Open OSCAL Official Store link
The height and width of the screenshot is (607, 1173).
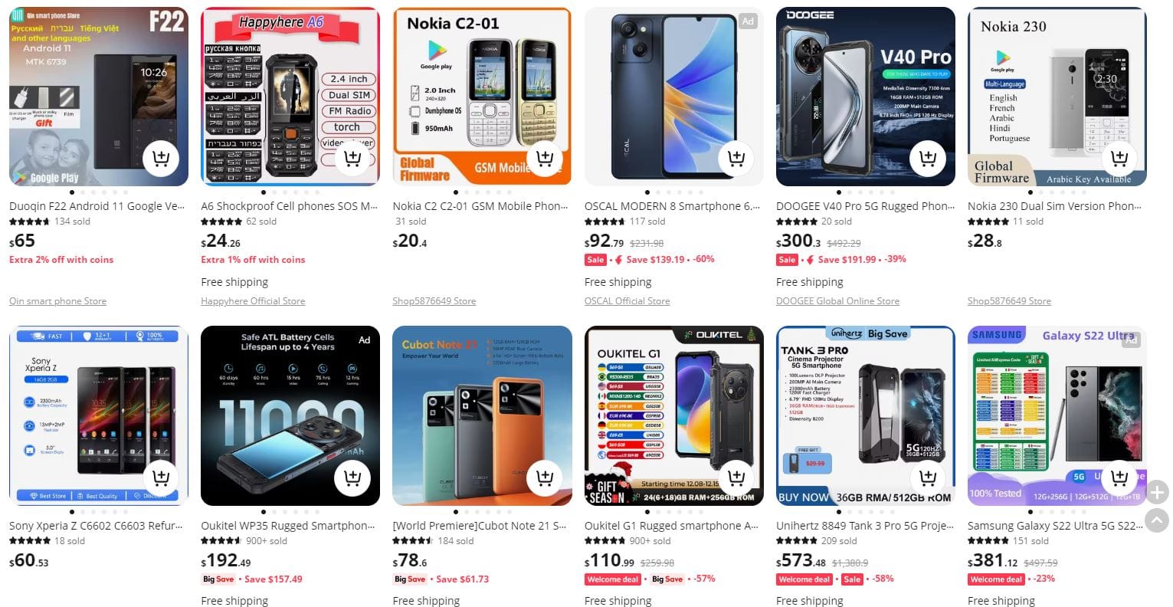(x=627, y=301)
